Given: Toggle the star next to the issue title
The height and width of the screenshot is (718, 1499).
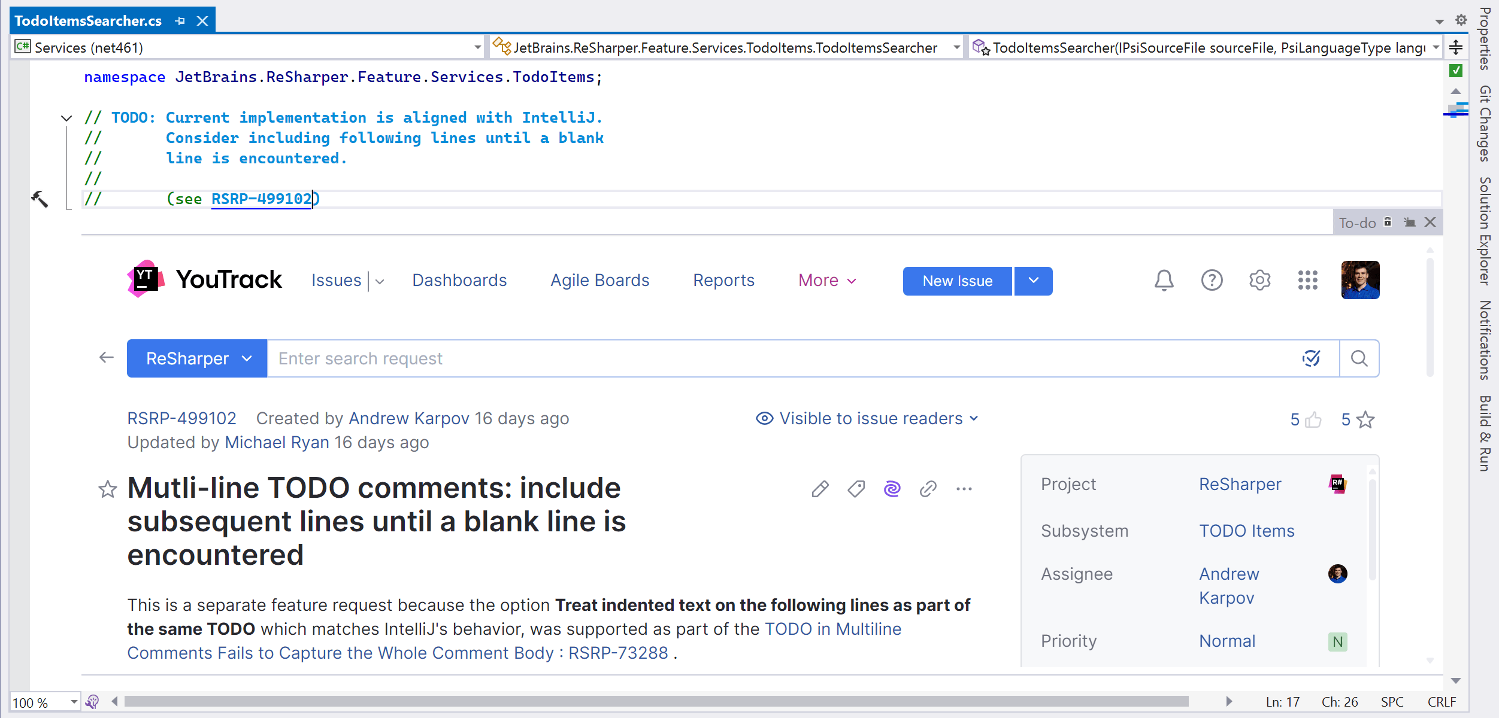Looking at the screenshot, I should pyautogui.click(x=108, y=489).
